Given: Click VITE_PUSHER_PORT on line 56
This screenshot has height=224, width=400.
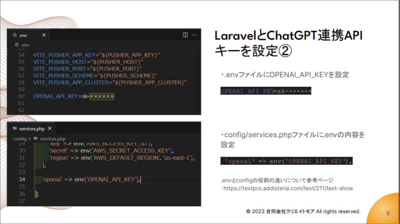Looking at the screenshot, I should pos(59,69).
